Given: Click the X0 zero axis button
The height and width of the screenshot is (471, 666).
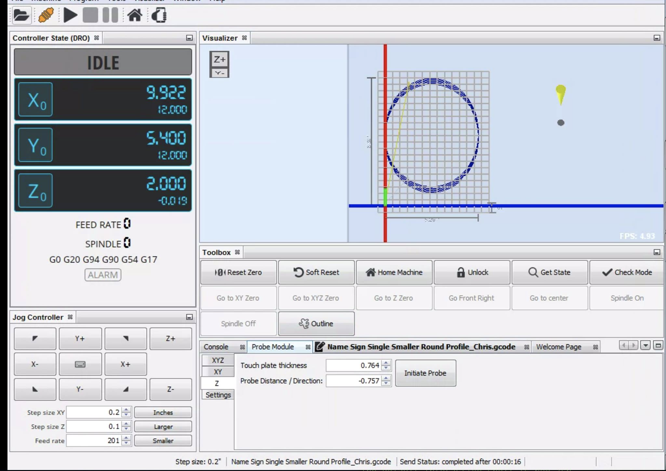Looking at the screenshot, I should click(35, 99).
